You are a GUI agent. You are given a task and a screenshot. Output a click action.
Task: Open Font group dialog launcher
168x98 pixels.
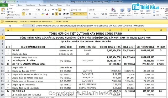coord(49,18)
